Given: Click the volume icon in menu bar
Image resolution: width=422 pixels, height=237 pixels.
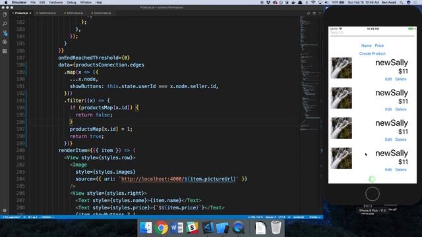Looking at the screenshot, I should [x=326, y=3].
